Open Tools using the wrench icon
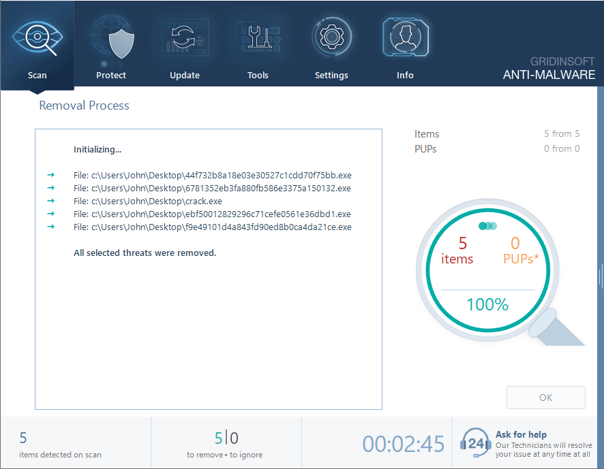 (258, 37)
